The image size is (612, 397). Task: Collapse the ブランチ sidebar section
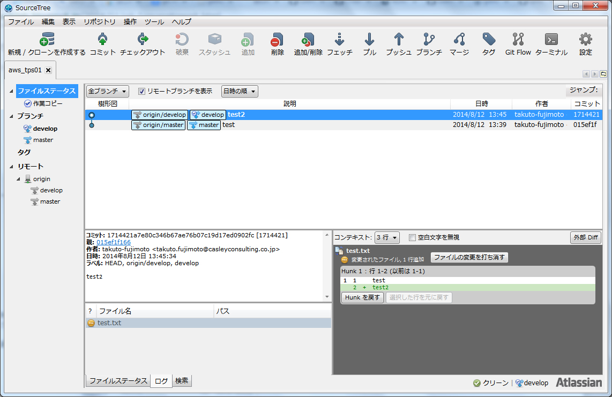11,116
